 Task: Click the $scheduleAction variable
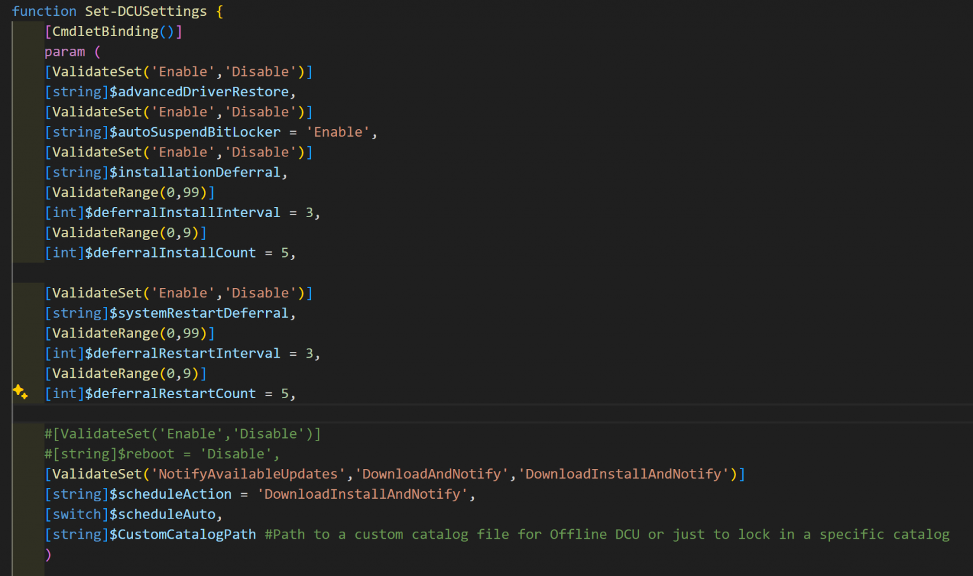point(170,494)
